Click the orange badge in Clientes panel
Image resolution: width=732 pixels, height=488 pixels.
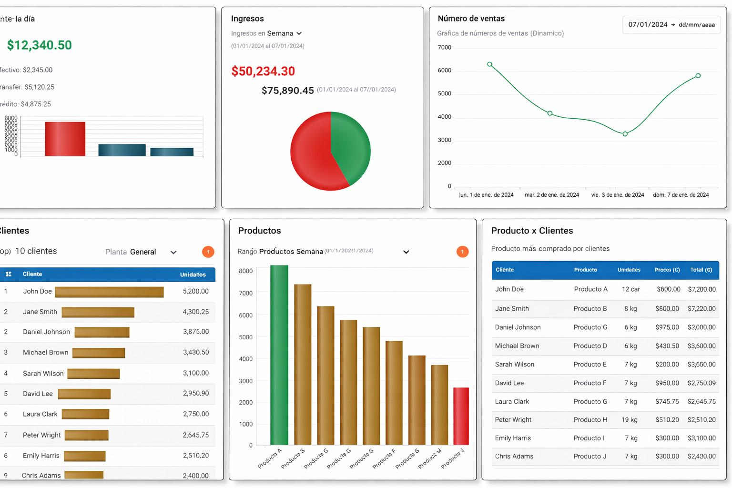(x=208, y=252)
